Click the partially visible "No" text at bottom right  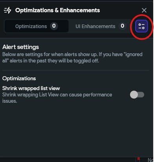click(x=151, y=160)
